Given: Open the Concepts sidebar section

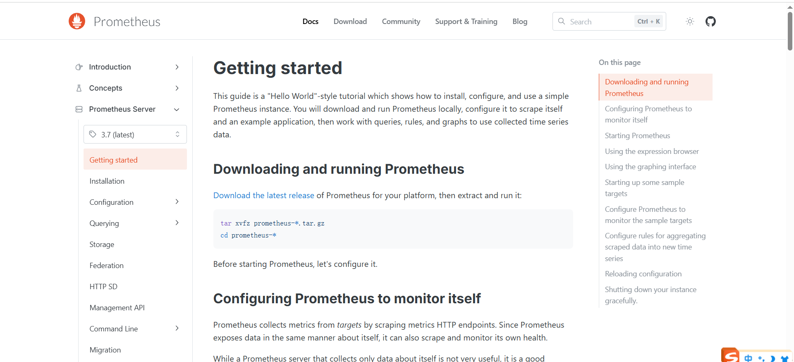Looking at the screenshot, I should [x=105, y=88].
